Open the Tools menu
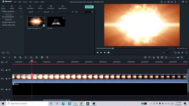The width and height of the screenshot is (189, 106). [x=25, y=2]
